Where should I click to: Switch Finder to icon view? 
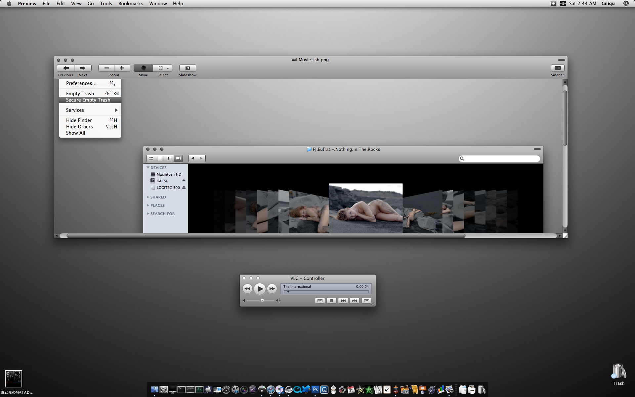point(151,158)
